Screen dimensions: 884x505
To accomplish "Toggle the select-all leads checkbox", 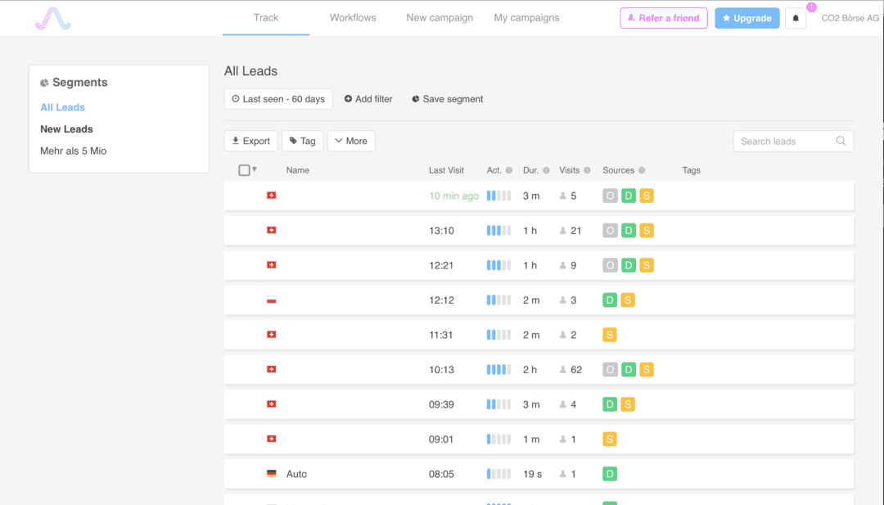I will tap(244, 170).
